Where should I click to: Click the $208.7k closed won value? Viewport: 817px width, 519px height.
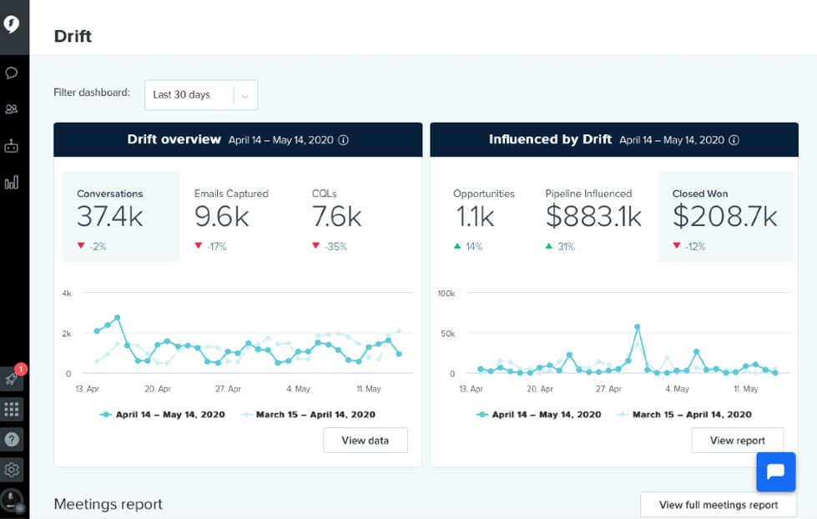tap(724, 216)
